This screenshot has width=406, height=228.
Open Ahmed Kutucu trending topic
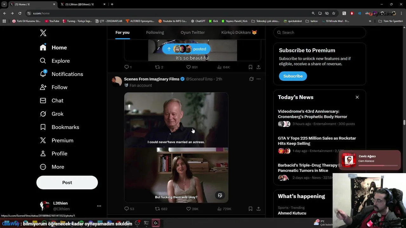[292, 213]
